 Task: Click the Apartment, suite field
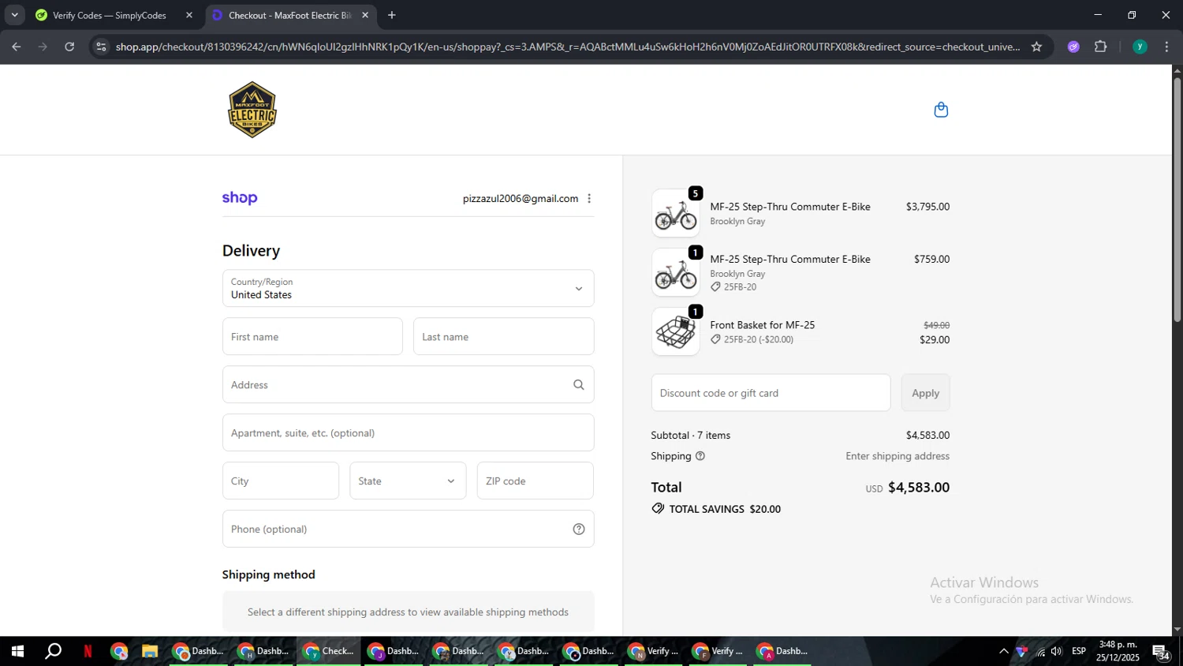coord(408,433)
